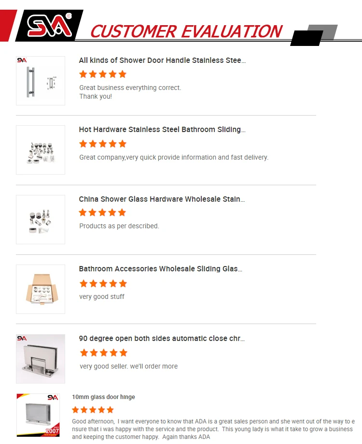The image size is (362, 444).
Task: Open the shower door handle product thumbnail
Action: click(41, 81)
